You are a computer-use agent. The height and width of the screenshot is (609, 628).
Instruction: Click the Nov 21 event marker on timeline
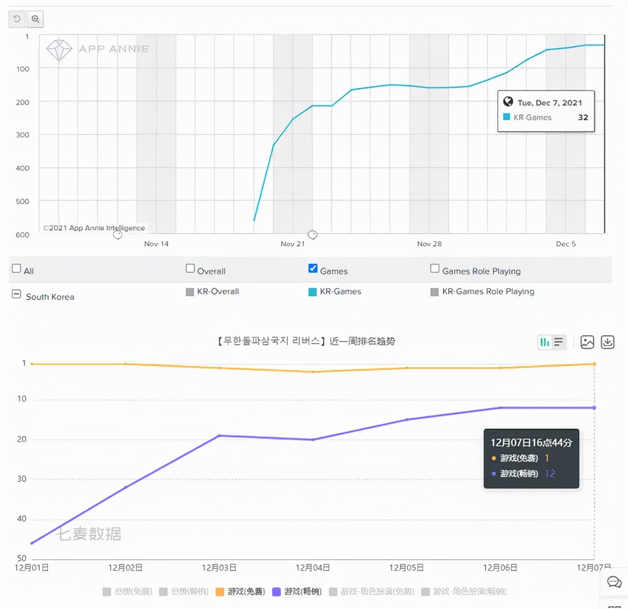(313, 235)
